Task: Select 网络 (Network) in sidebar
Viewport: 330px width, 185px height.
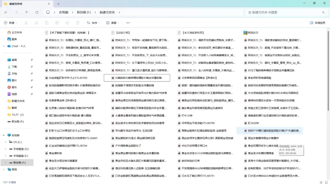Action: (12, 169)
